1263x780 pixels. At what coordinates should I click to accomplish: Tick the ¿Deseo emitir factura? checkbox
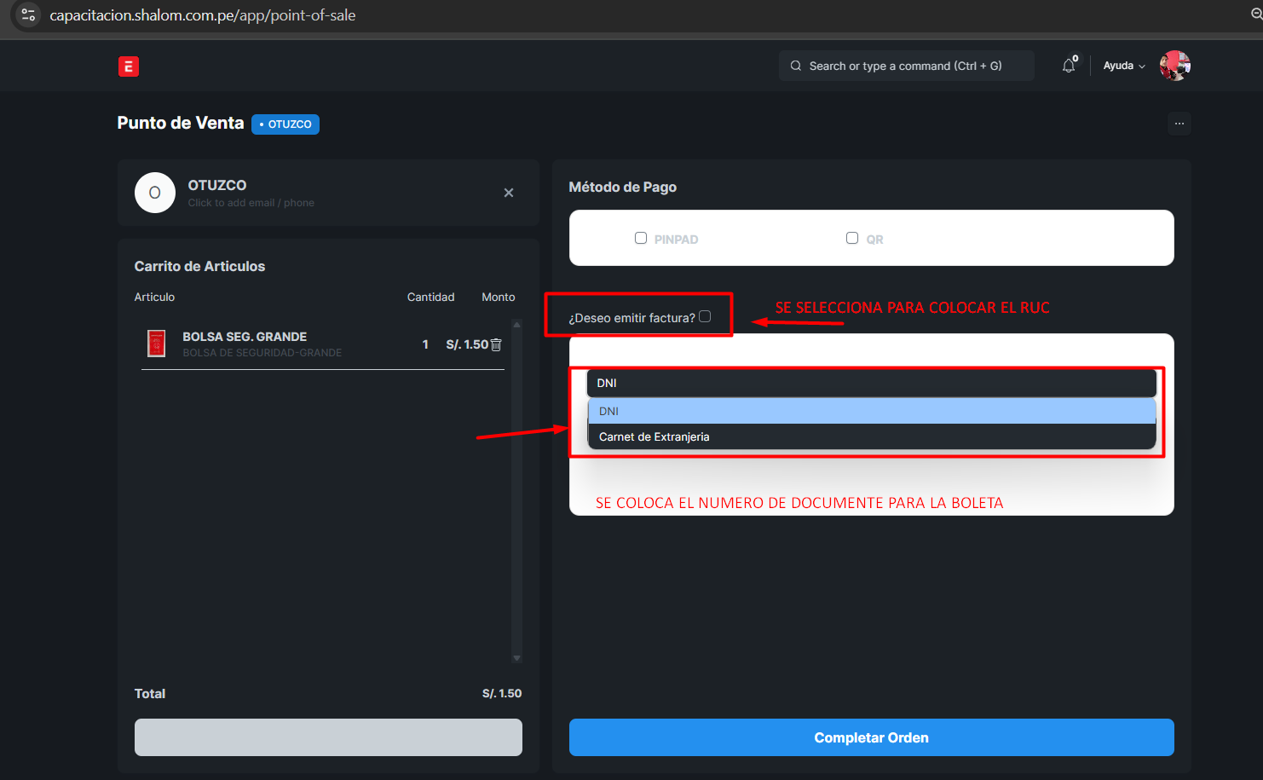point(705,316)
